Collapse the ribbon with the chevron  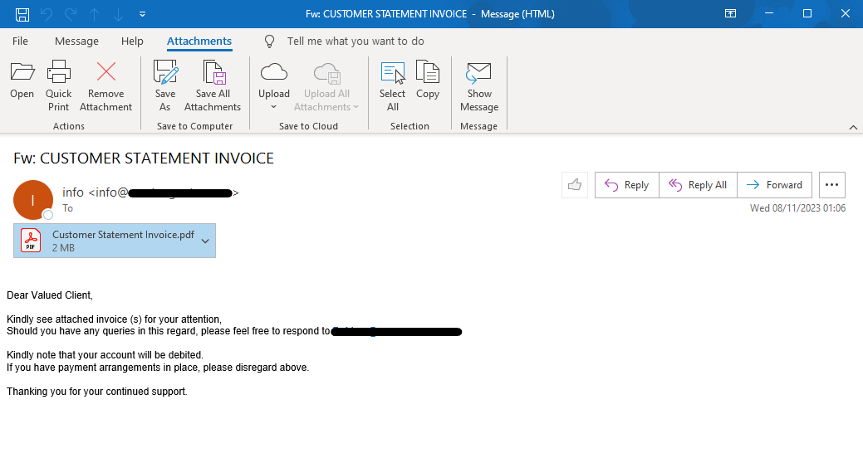pos(853,127)
